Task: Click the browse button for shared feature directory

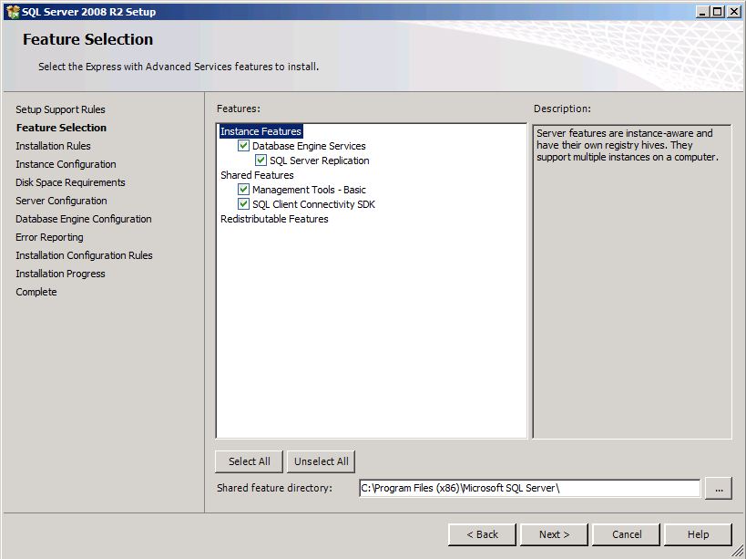Action: [719, 488]
